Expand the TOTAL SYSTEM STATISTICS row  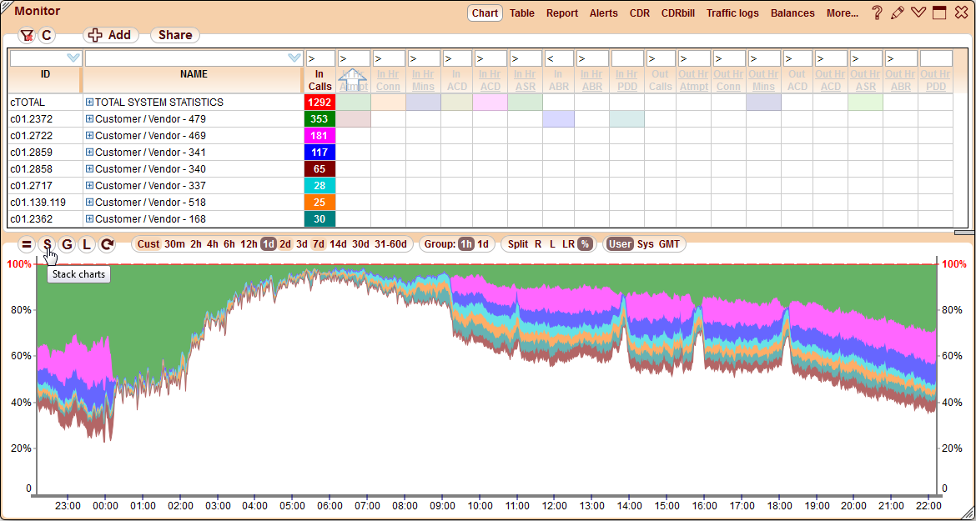[x=90, y=102]
